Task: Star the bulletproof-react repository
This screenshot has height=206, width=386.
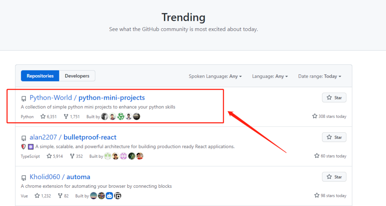Action: click(x=334, y=137)
